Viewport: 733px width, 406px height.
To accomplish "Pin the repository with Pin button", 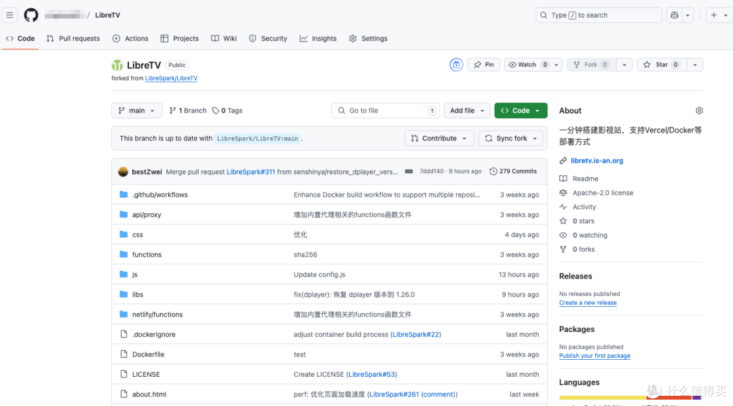I will coord(483,64).
